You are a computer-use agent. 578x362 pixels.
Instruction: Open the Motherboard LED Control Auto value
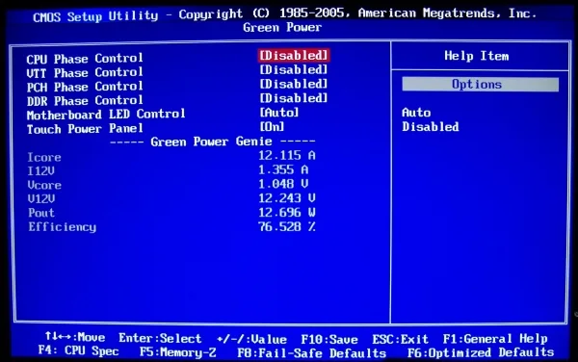click(279, 113)
